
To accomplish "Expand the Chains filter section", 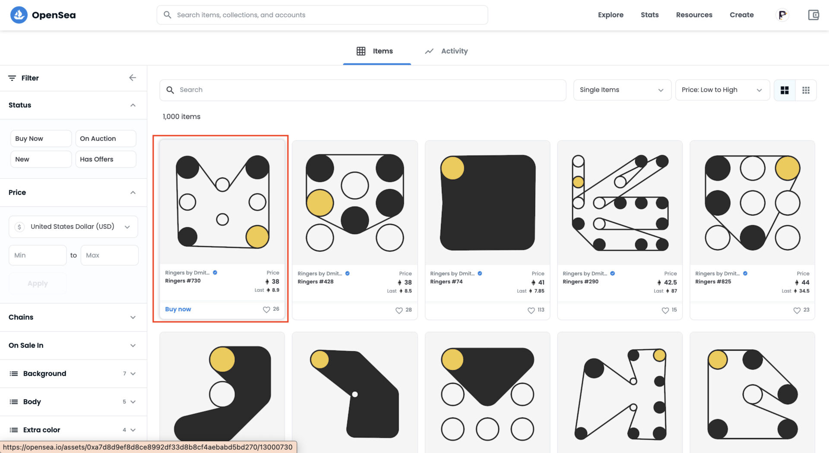I will click(73, 317).
